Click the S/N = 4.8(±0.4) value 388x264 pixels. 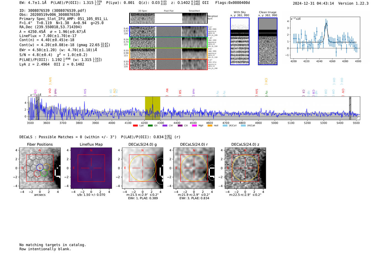point(36,55)
